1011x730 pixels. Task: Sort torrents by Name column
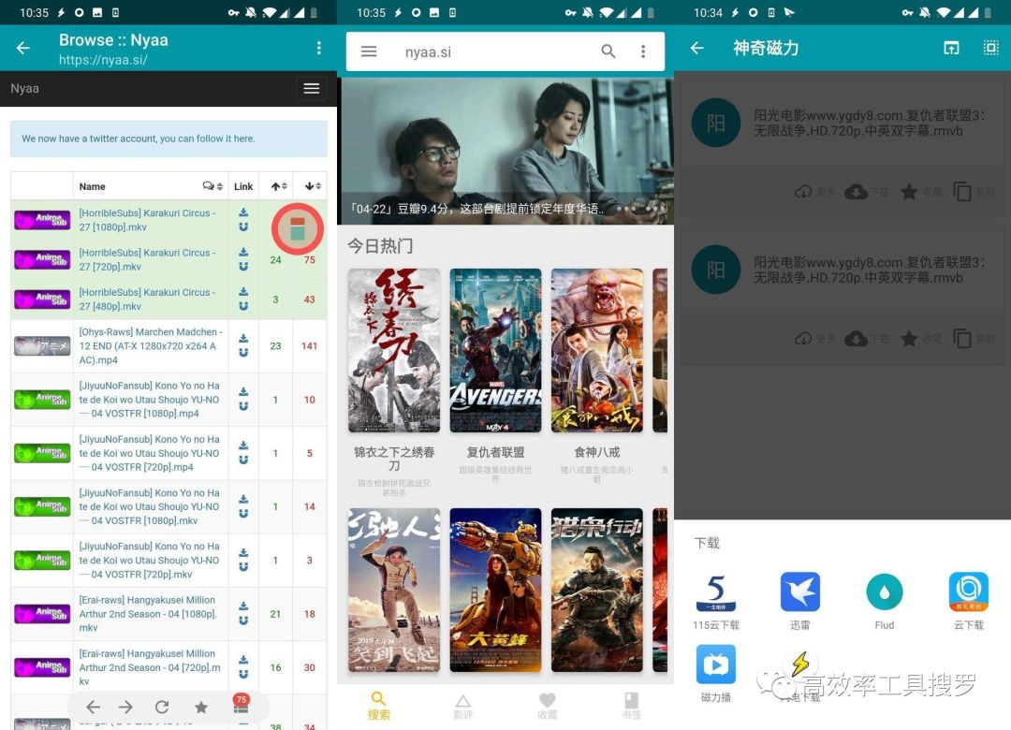coord(92,186)
